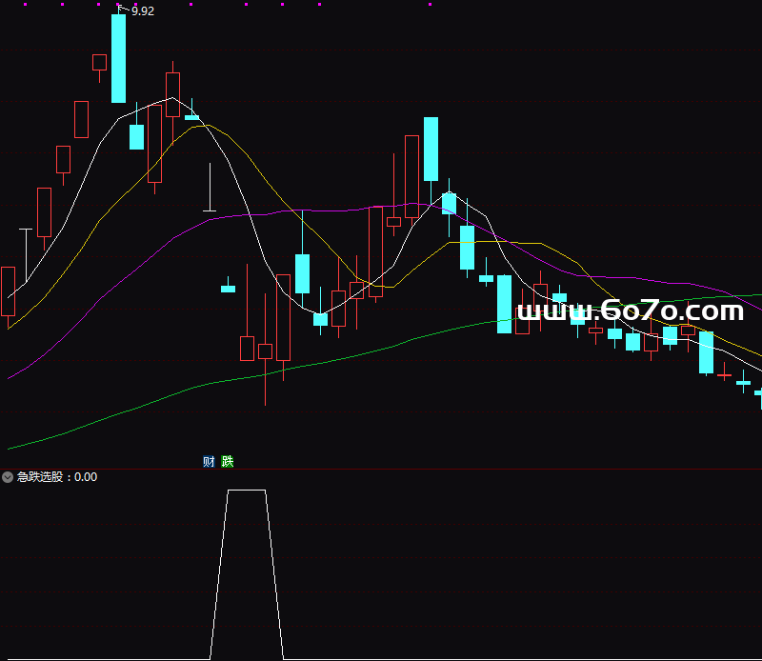Click the large cyan candle near right end
Screen dimensions: 762x661
coord(706,351)
